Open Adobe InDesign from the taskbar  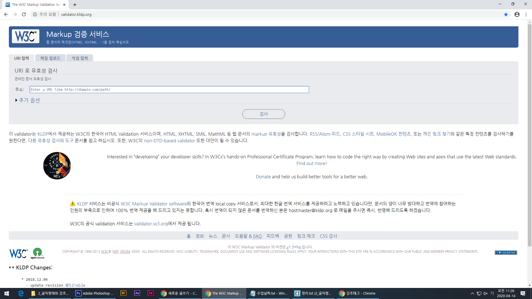point(150,293)
